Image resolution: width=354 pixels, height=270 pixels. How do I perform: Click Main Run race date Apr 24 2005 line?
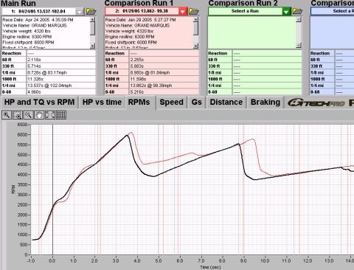pyautogui.click(x=38, y=20)
